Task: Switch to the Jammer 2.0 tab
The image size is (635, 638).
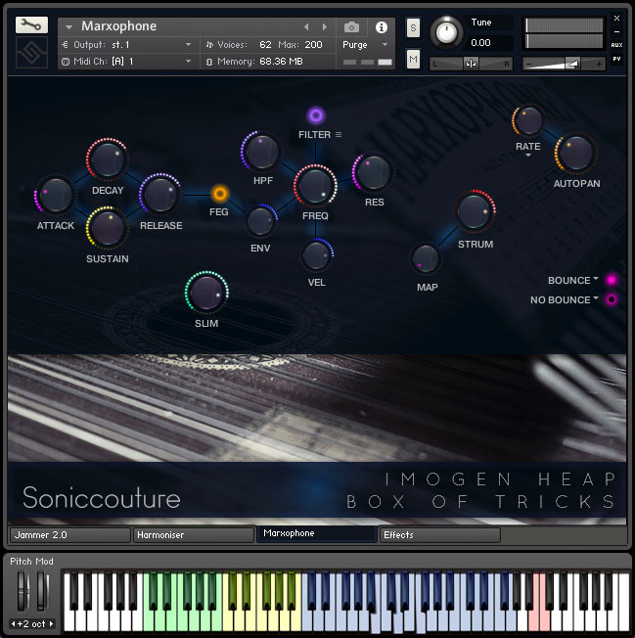Action: coord(70,535)
